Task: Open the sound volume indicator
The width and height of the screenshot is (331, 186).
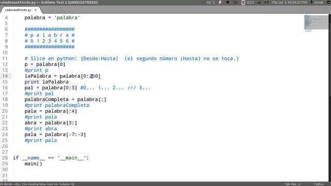Action: click(x=266, y=2)
